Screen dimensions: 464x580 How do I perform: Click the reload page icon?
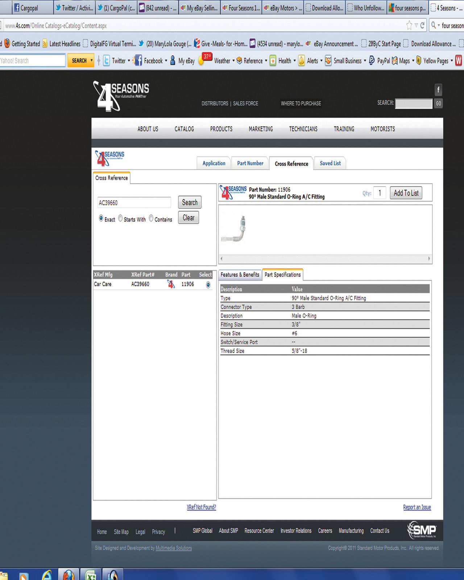click(422, 25)
